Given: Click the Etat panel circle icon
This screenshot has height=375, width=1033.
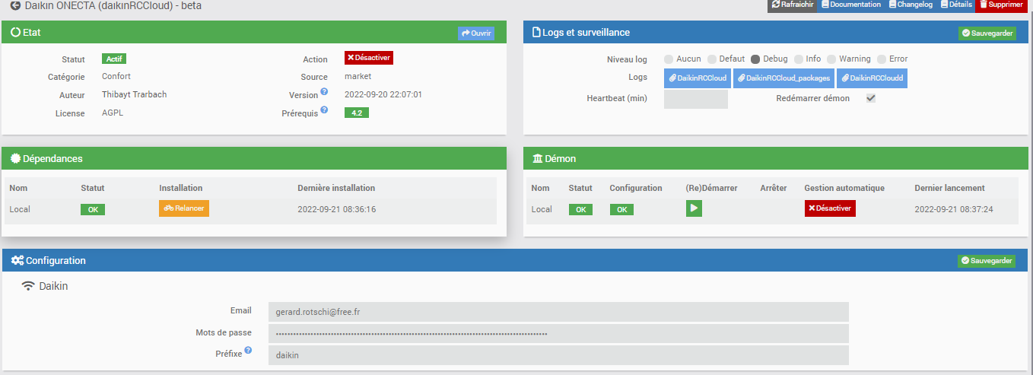Looking at the screenshot, I should 15,33.
